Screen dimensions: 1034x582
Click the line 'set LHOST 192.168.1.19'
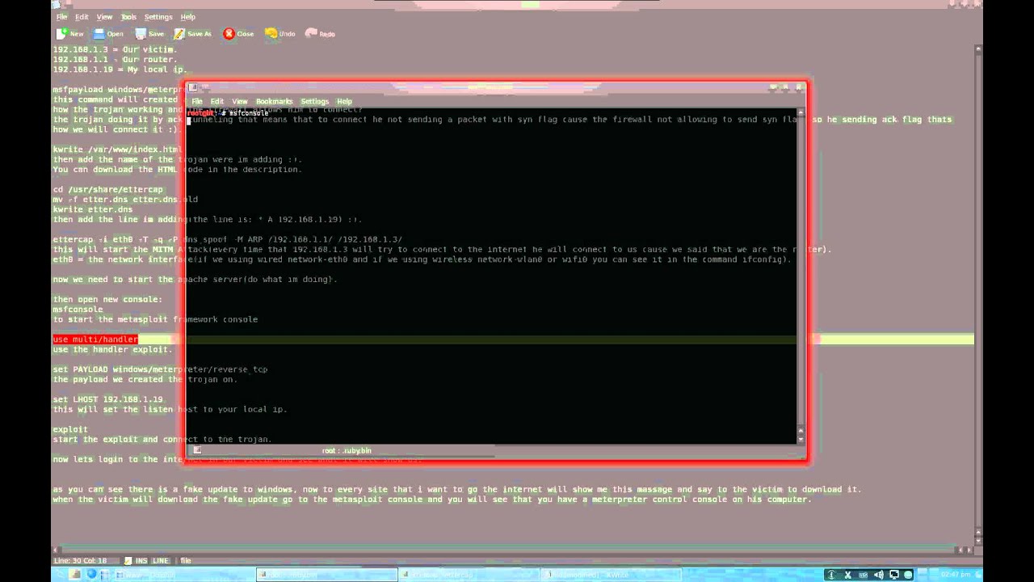point(107,399)
